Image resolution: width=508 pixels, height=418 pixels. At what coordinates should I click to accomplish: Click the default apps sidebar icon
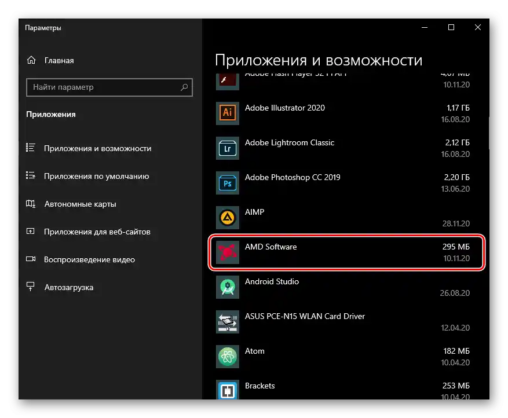tap(31, 176)
